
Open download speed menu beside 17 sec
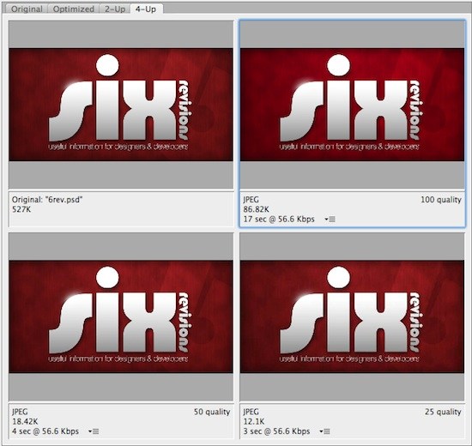[330, 220]
